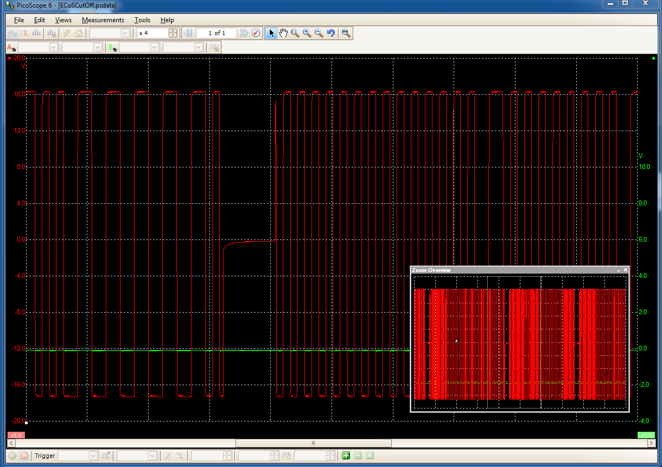Click the buffer number field showing 1 of 1
662x467 pixels.
click(x=217, y=34)
